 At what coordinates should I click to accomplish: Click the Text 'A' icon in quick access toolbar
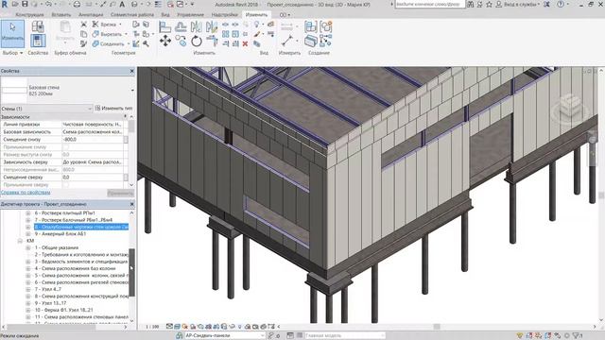pos(122,4)
